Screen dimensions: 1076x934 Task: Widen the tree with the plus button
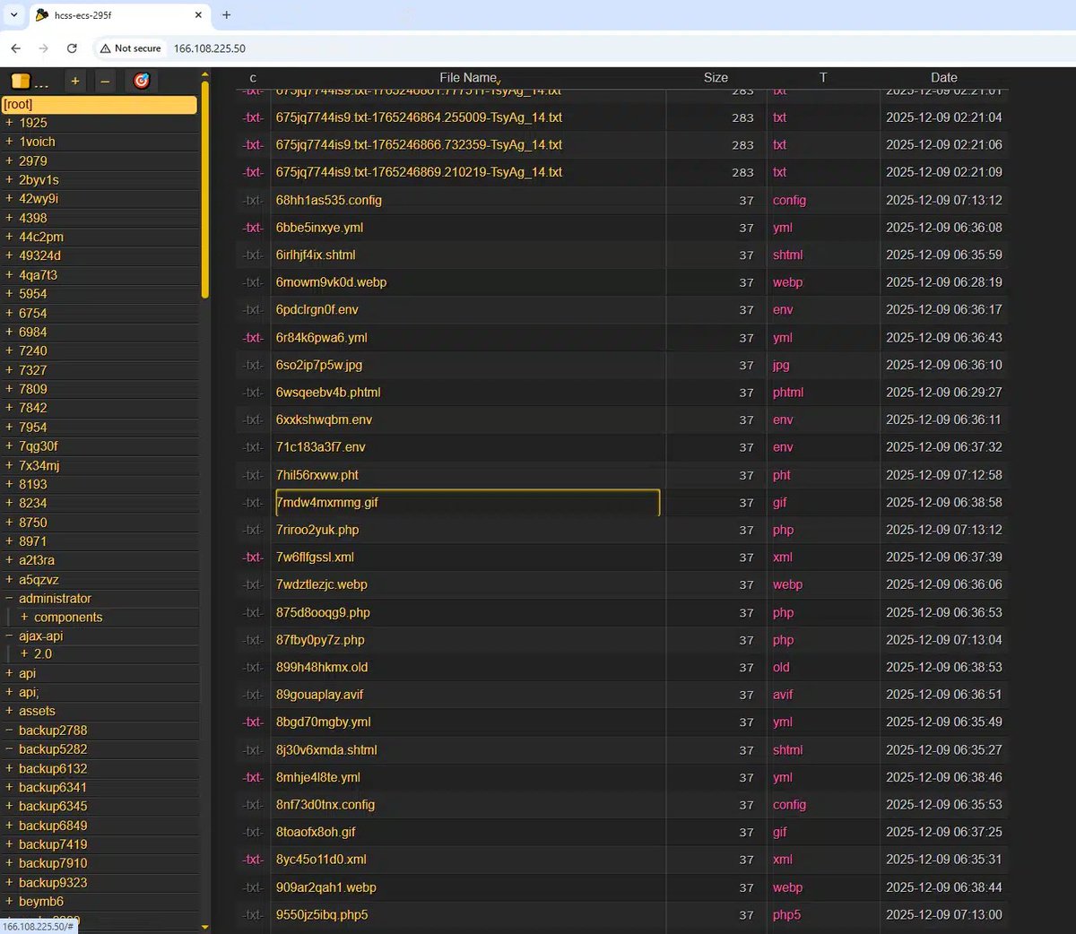(x=75, y=81)
